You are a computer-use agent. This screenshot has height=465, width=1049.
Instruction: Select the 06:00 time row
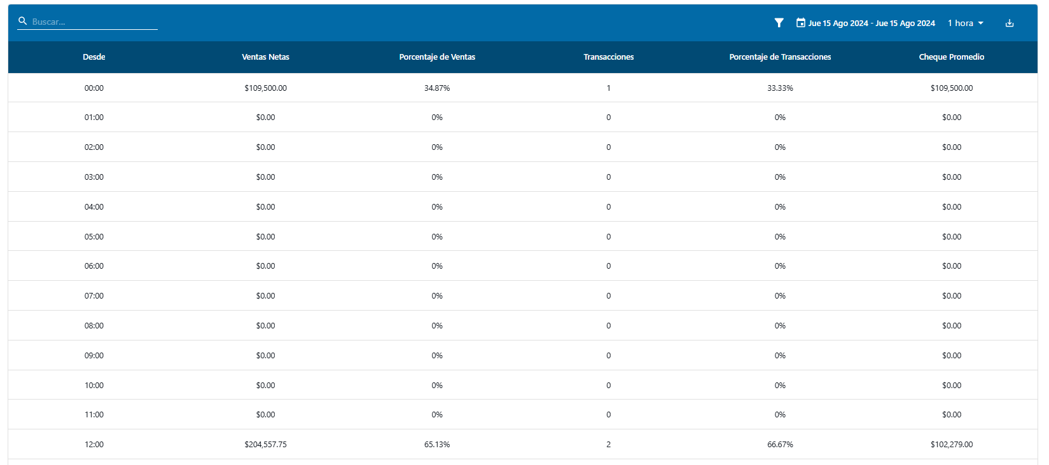(94, 266)
